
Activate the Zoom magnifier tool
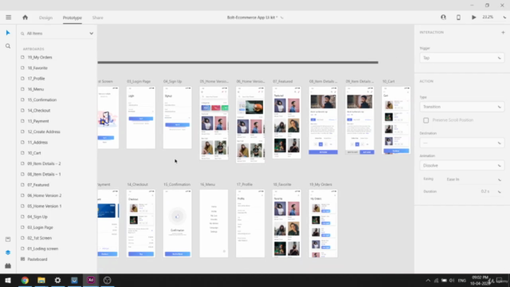(x=8, y=46)
